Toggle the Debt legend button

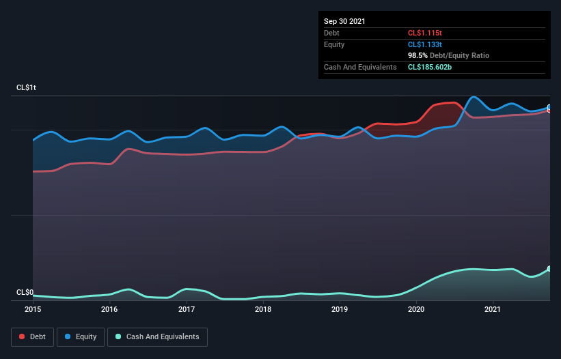(x=33, y=337)
